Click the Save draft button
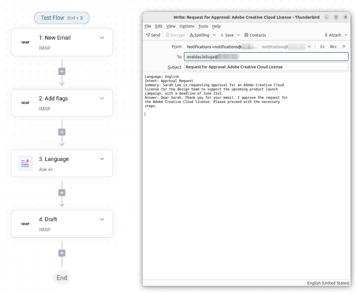This screenshot has width=357, height=294. coord(227,35)
